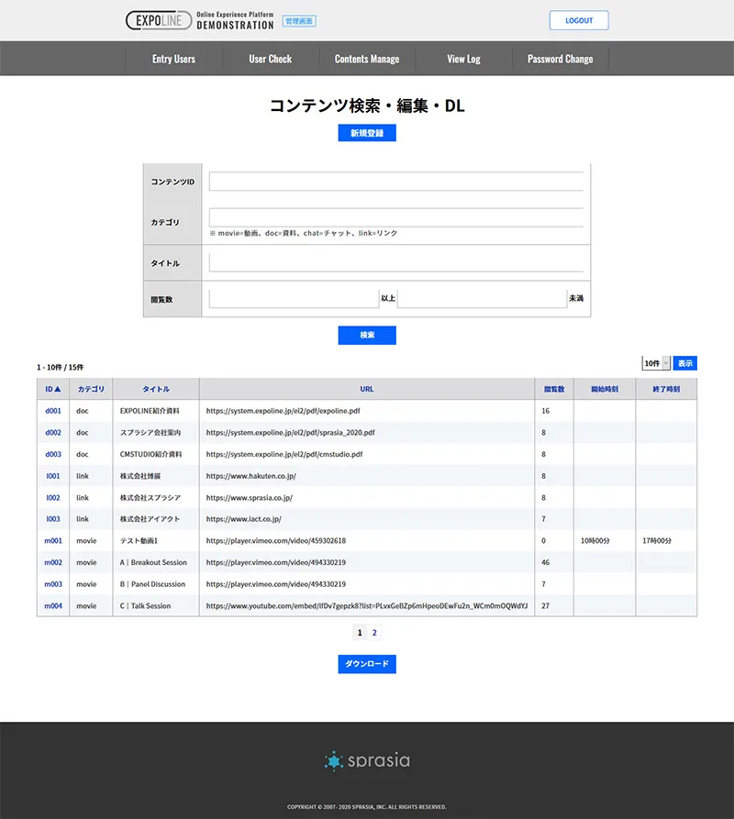Viewport: 734px width, 819px height.
Task: Open content ID l002
Action: tap(53, 498)
